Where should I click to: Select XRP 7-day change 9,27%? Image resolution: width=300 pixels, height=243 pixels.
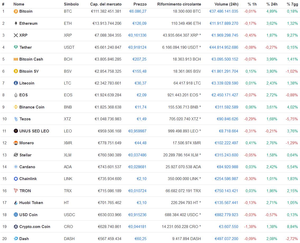(292, 35)
